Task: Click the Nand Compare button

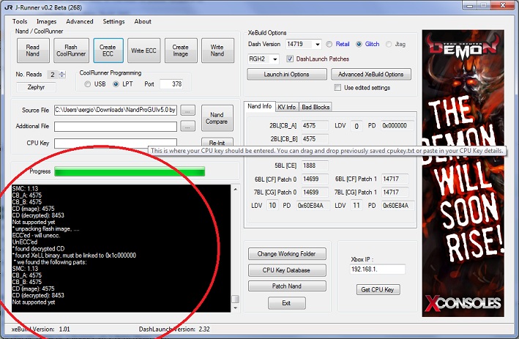Action: [217, 118]
